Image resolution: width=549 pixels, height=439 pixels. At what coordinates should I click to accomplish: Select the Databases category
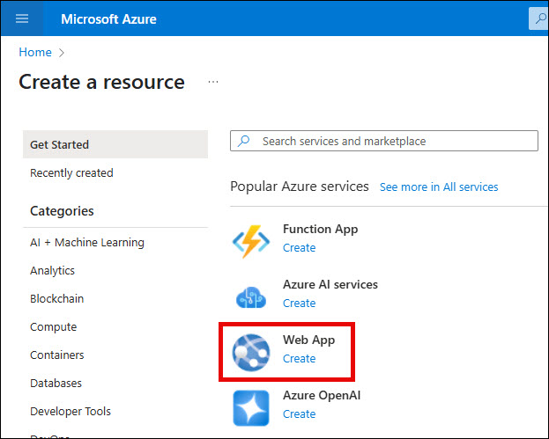[x=56, y=383]
